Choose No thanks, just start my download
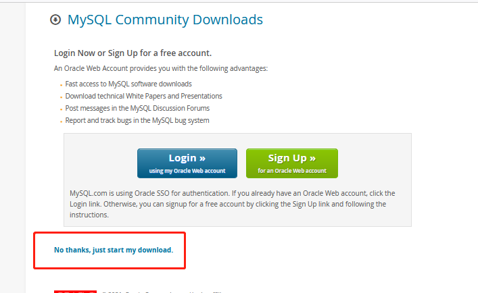Image resolution: width=478 pixels, height=293 pixels. click(x=114, y=250)
